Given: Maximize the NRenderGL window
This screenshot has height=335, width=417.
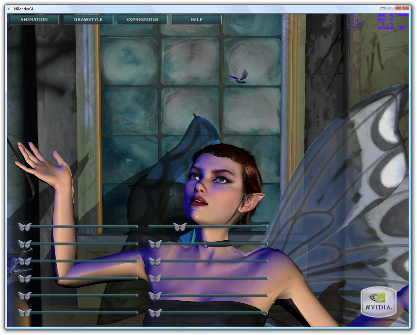Looking at the screenshot, I should 391,7.
